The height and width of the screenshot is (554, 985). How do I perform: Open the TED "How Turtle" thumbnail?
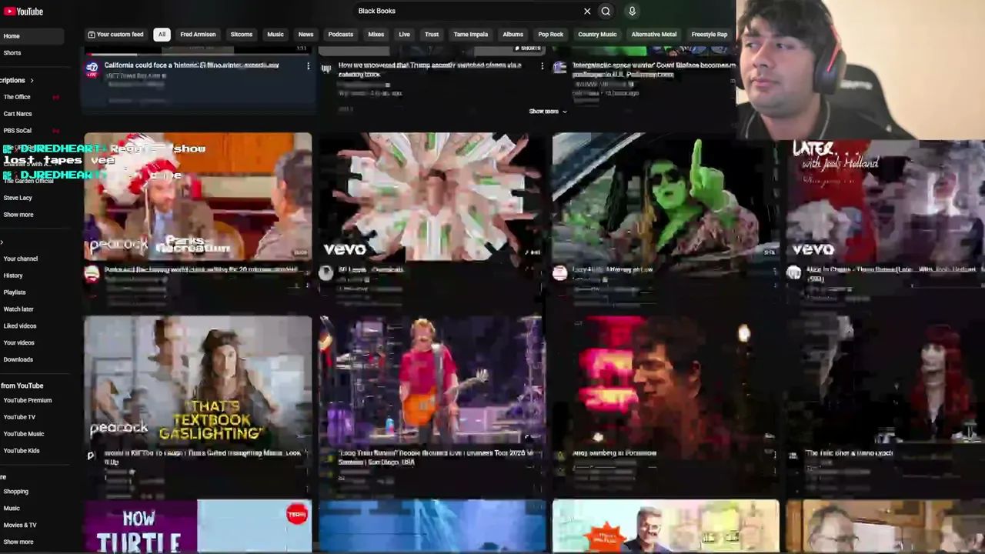pos(198,526)
